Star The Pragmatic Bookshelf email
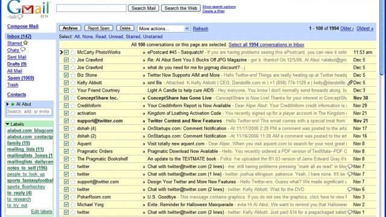The image size is (386, 217). 73,159
